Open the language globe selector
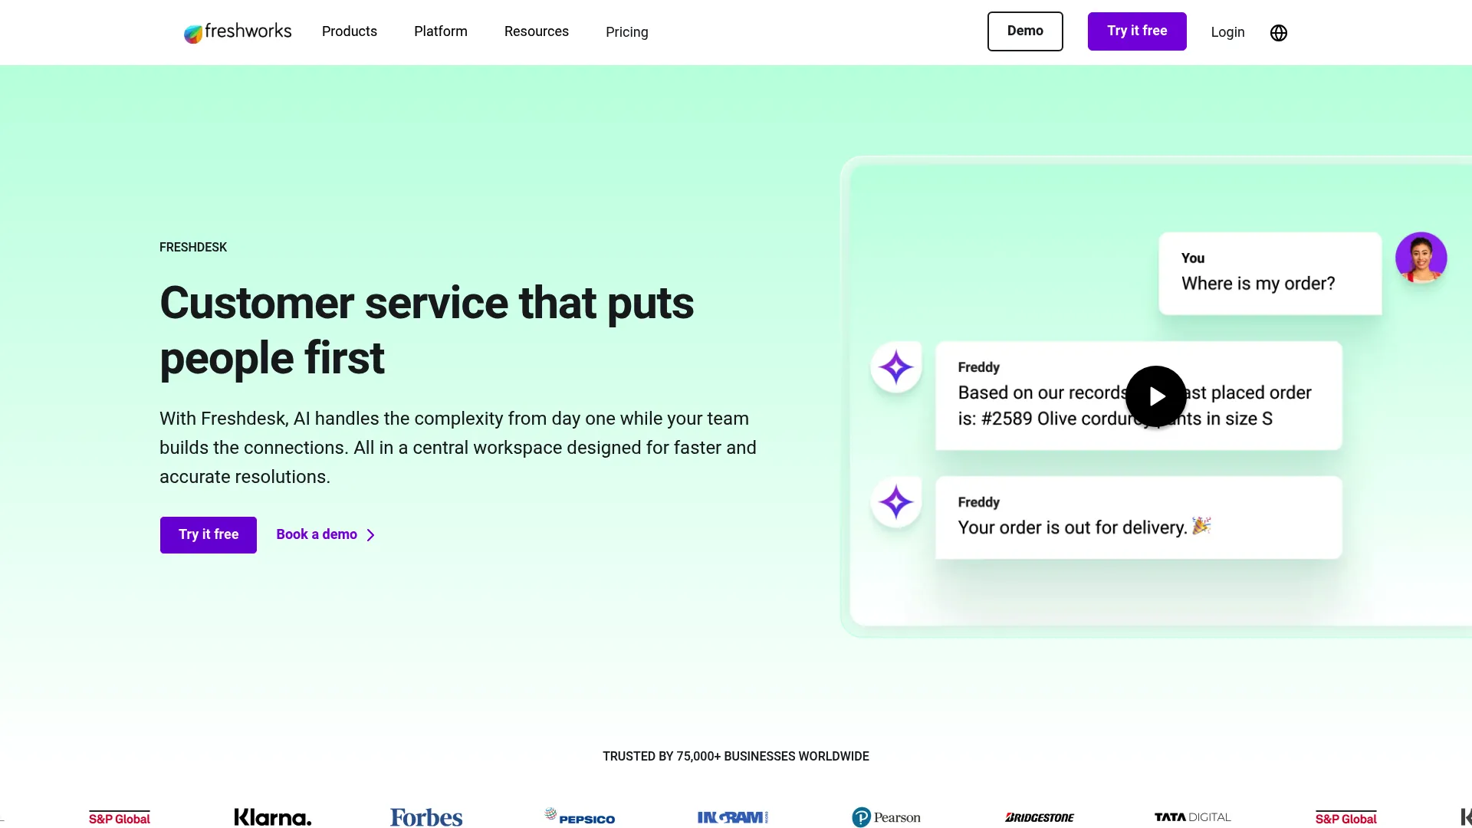This screenshot has height=828, width=1472. coord(1277,32)
